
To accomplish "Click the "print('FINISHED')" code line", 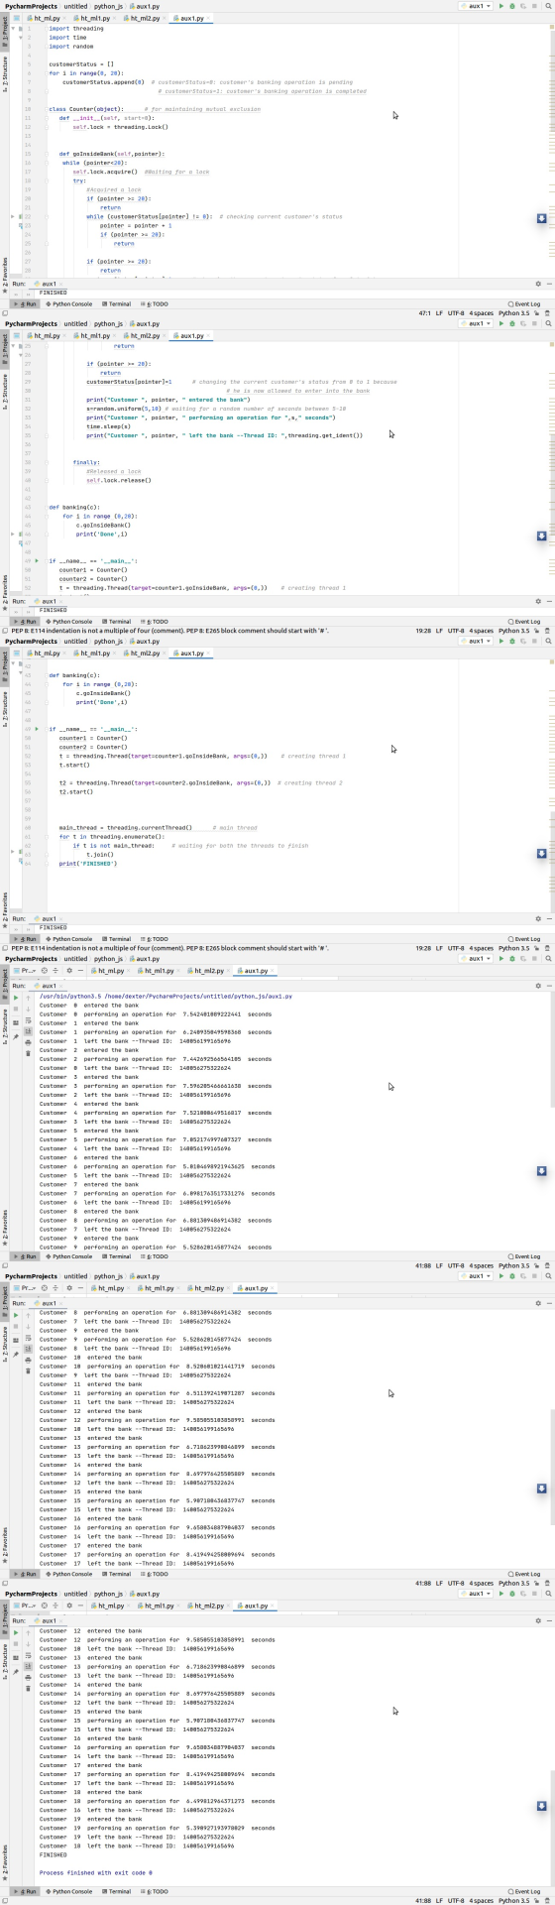I will pyautogui.click(x=87, y=864).
